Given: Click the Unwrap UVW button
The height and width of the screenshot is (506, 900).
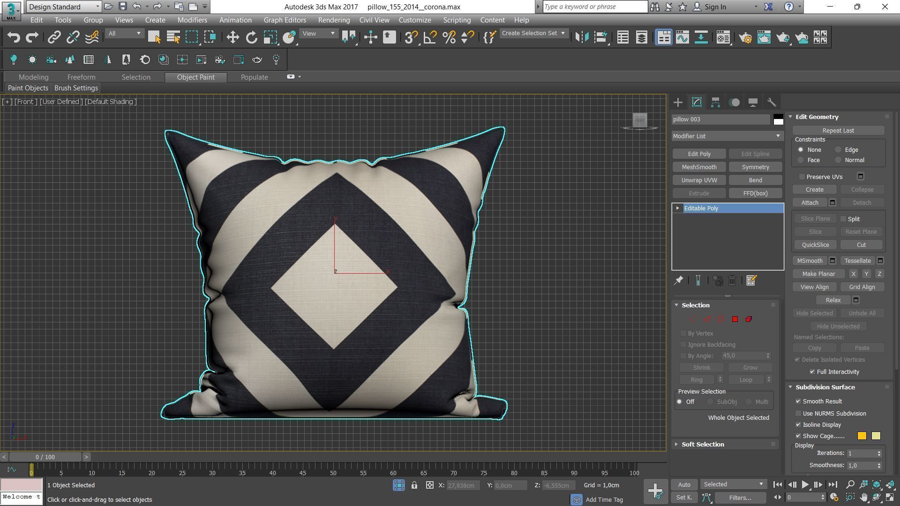Looking at the screenshot, I should pyautogui.click(x=699, y=180).
